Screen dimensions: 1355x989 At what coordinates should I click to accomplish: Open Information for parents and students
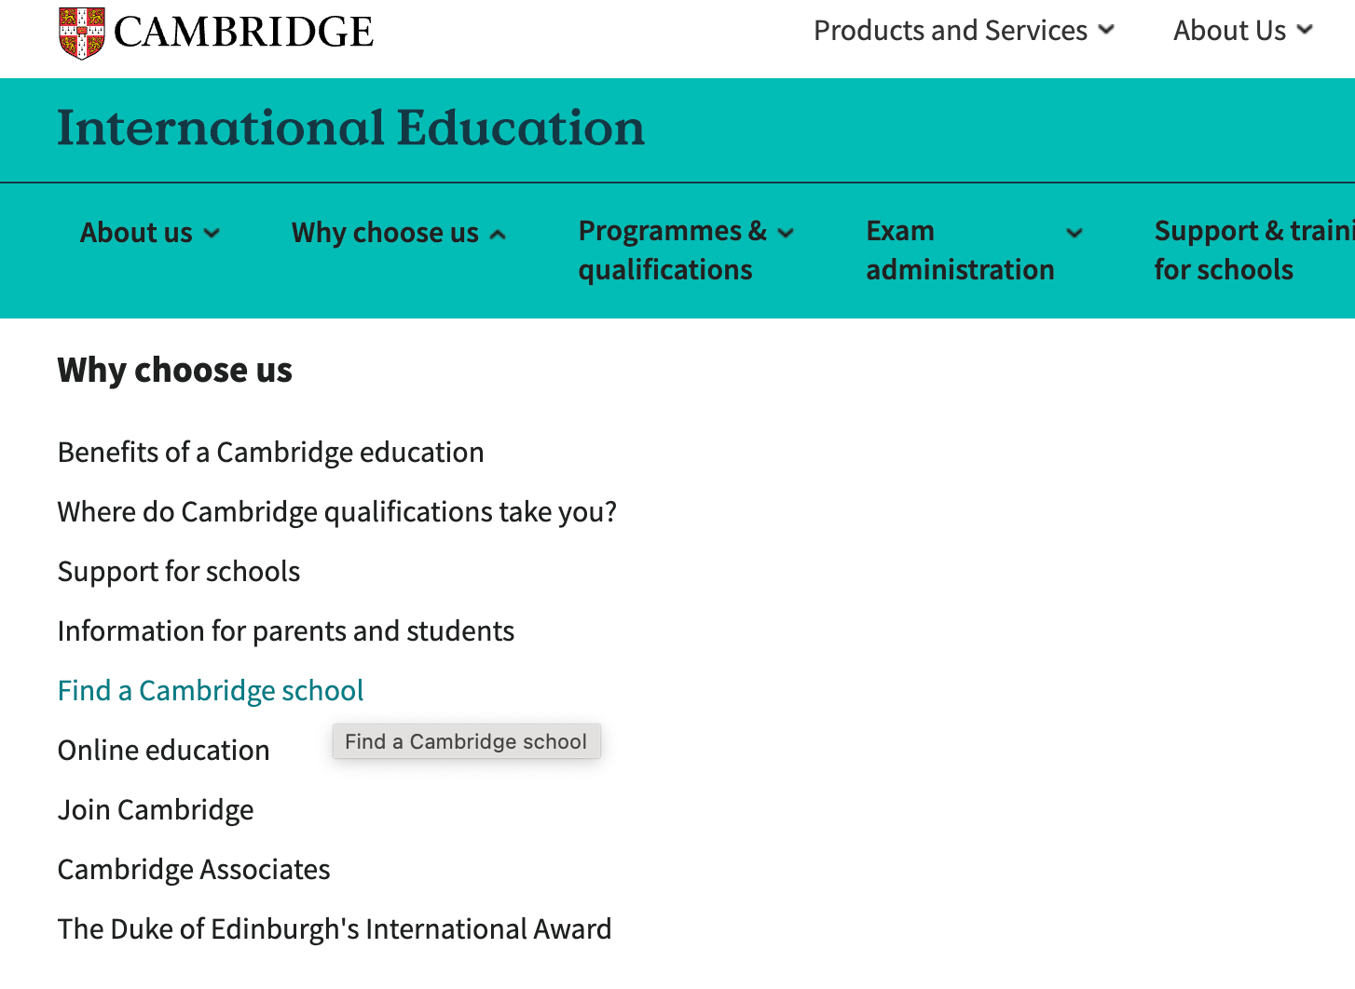[285, 631]
